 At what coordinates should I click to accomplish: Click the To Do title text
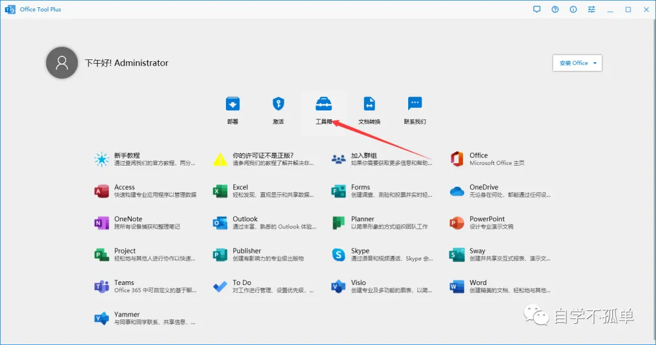(242, 283)
